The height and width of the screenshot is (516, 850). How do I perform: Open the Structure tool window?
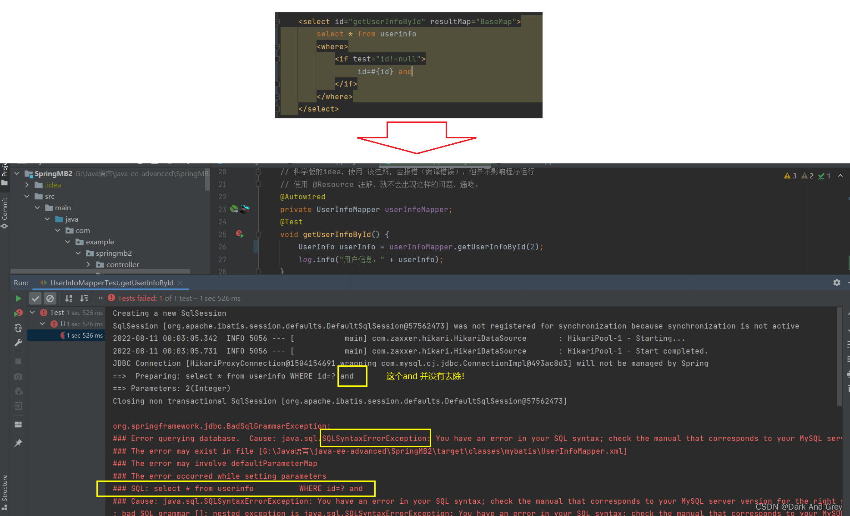[5, 492]
